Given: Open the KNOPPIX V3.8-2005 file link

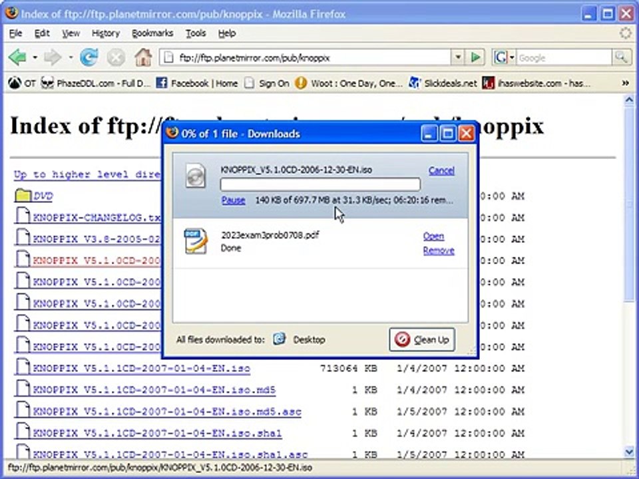Looking at the screenshot, I should tap(97, 239).
